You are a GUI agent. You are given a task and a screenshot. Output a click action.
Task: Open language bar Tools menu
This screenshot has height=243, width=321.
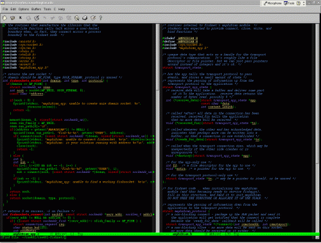(x=289, y=3)
